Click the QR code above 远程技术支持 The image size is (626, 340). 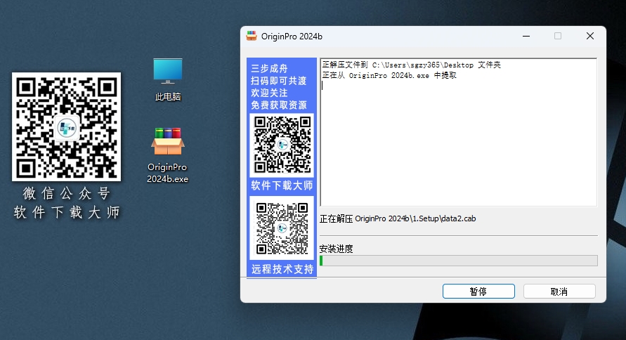click(x=282, y=228)
